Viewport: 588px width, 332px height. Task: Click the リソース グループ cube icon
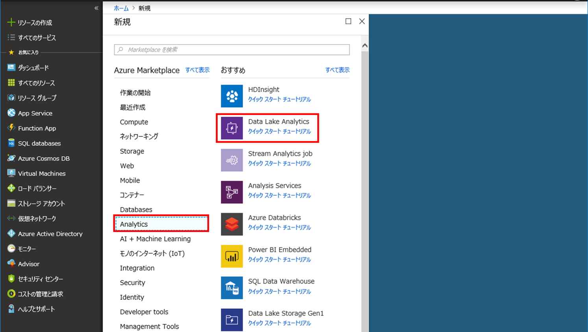click(11, 98)
